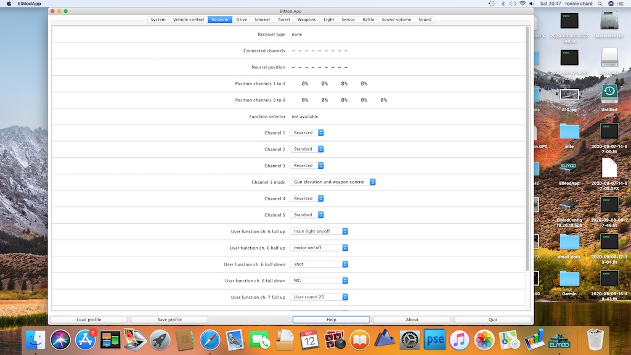This screenshot has height=355, width=631.
Task: Switch to the Turret tab
Action: tap(283, 20)
